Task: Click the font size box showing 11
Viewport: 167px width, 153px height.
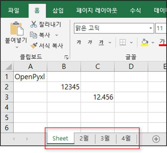Action: click(x=161, y=28)
